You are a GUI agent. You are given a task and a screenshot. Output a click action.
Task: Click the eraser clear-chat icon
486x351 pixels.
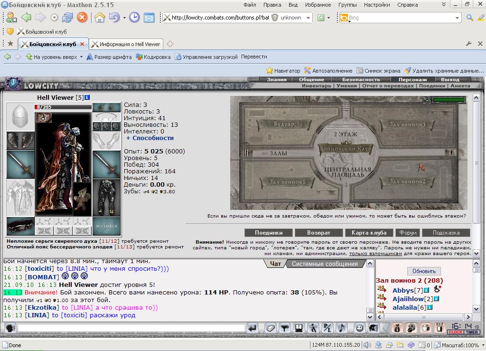pyautogui.click(x=270, y=328)
